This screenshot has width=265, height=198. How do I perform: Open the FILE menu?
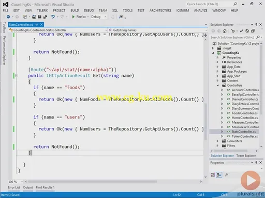pyautogui.click(x=6, y=10)
